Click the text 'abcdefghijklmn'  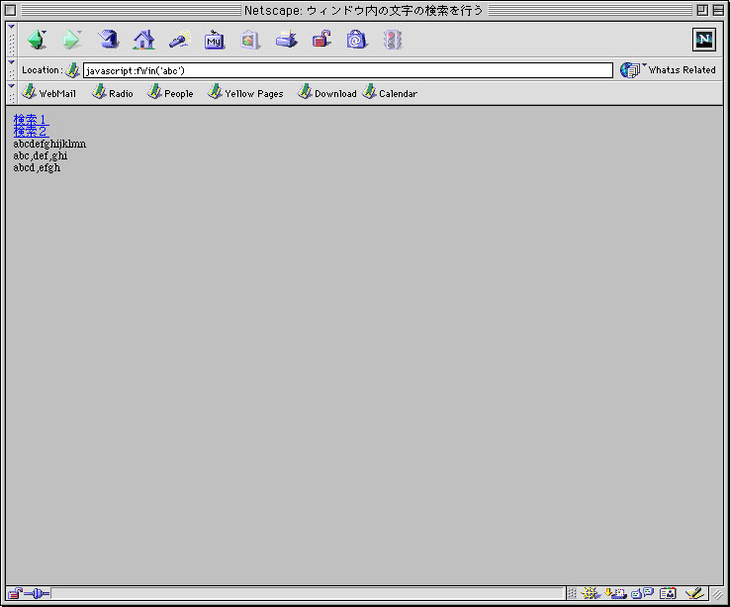[49, 144]
